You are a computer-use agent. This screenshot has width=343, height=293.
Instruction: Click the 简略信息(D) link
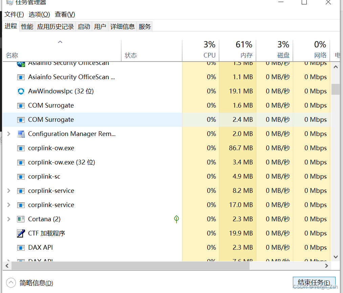pyautogui.click(x=36, y=283)
